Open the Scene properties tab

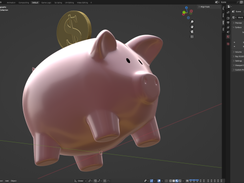(x=228, y=32)
